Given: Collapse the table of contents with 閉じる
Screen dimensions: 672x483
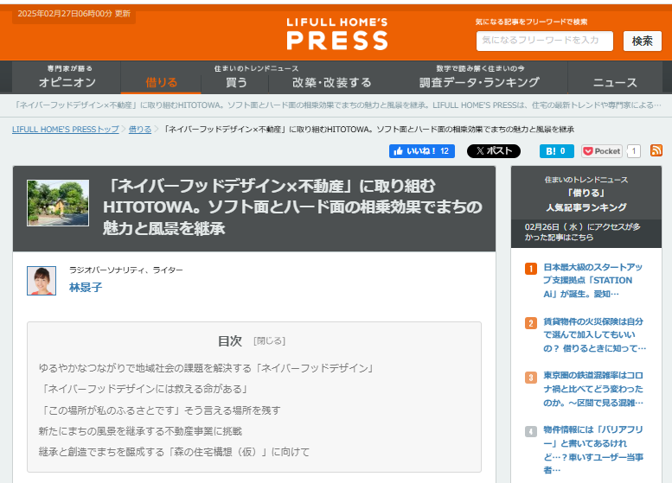Looking at the screenshot, I should pos(270,340).
